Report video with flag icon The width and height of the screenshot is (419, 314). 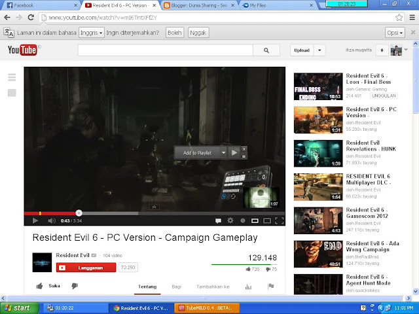coord(270,287)
